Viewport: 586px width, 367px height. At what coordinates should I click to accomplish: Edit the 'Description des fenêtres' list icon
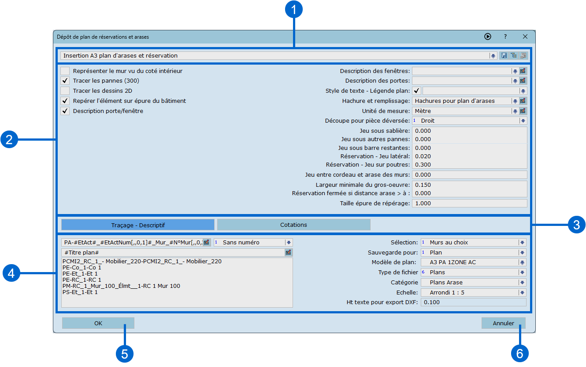click(x=523, y=71)
